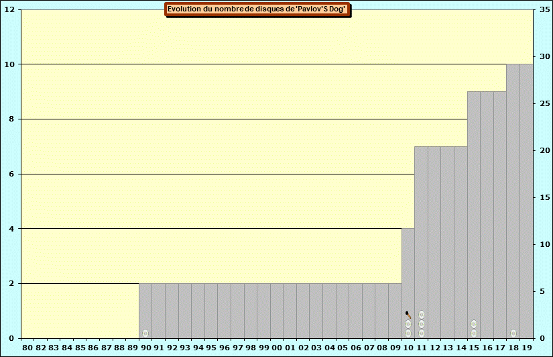Select the right axis value '30'

(x=545, y=56)
